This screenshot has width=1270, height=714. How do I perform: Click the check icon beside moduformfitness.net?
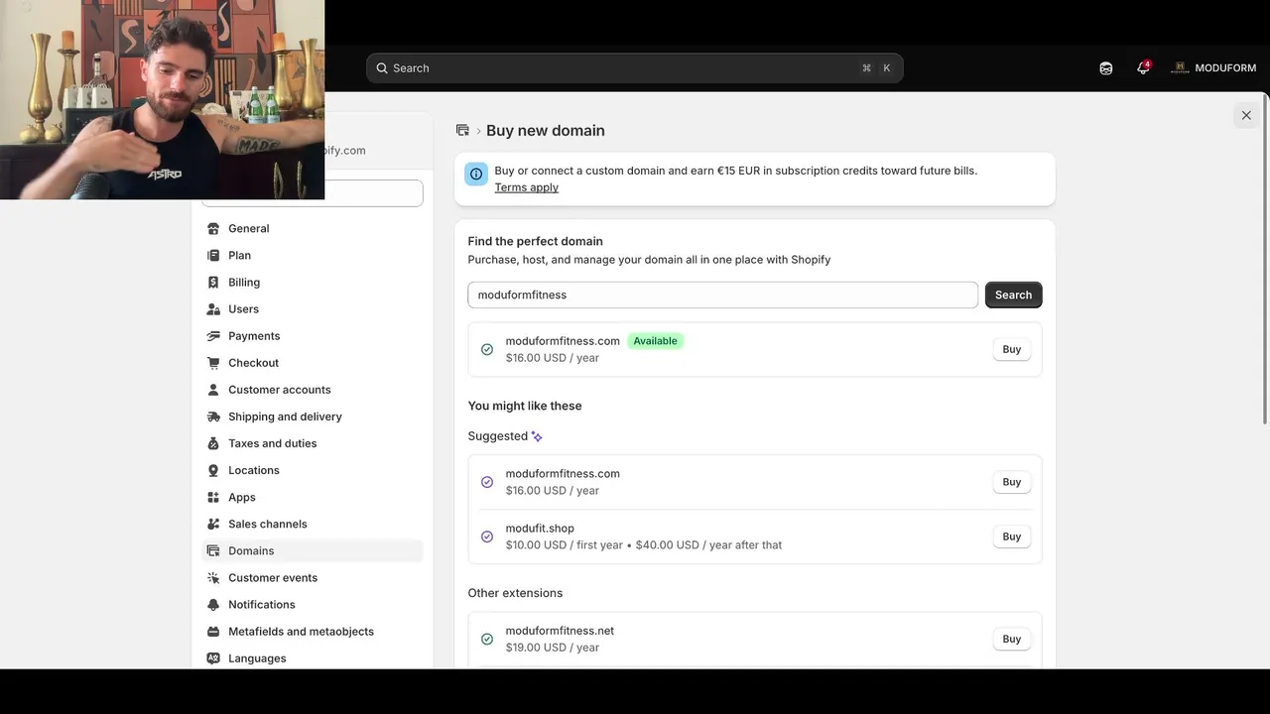click(487, 640)
